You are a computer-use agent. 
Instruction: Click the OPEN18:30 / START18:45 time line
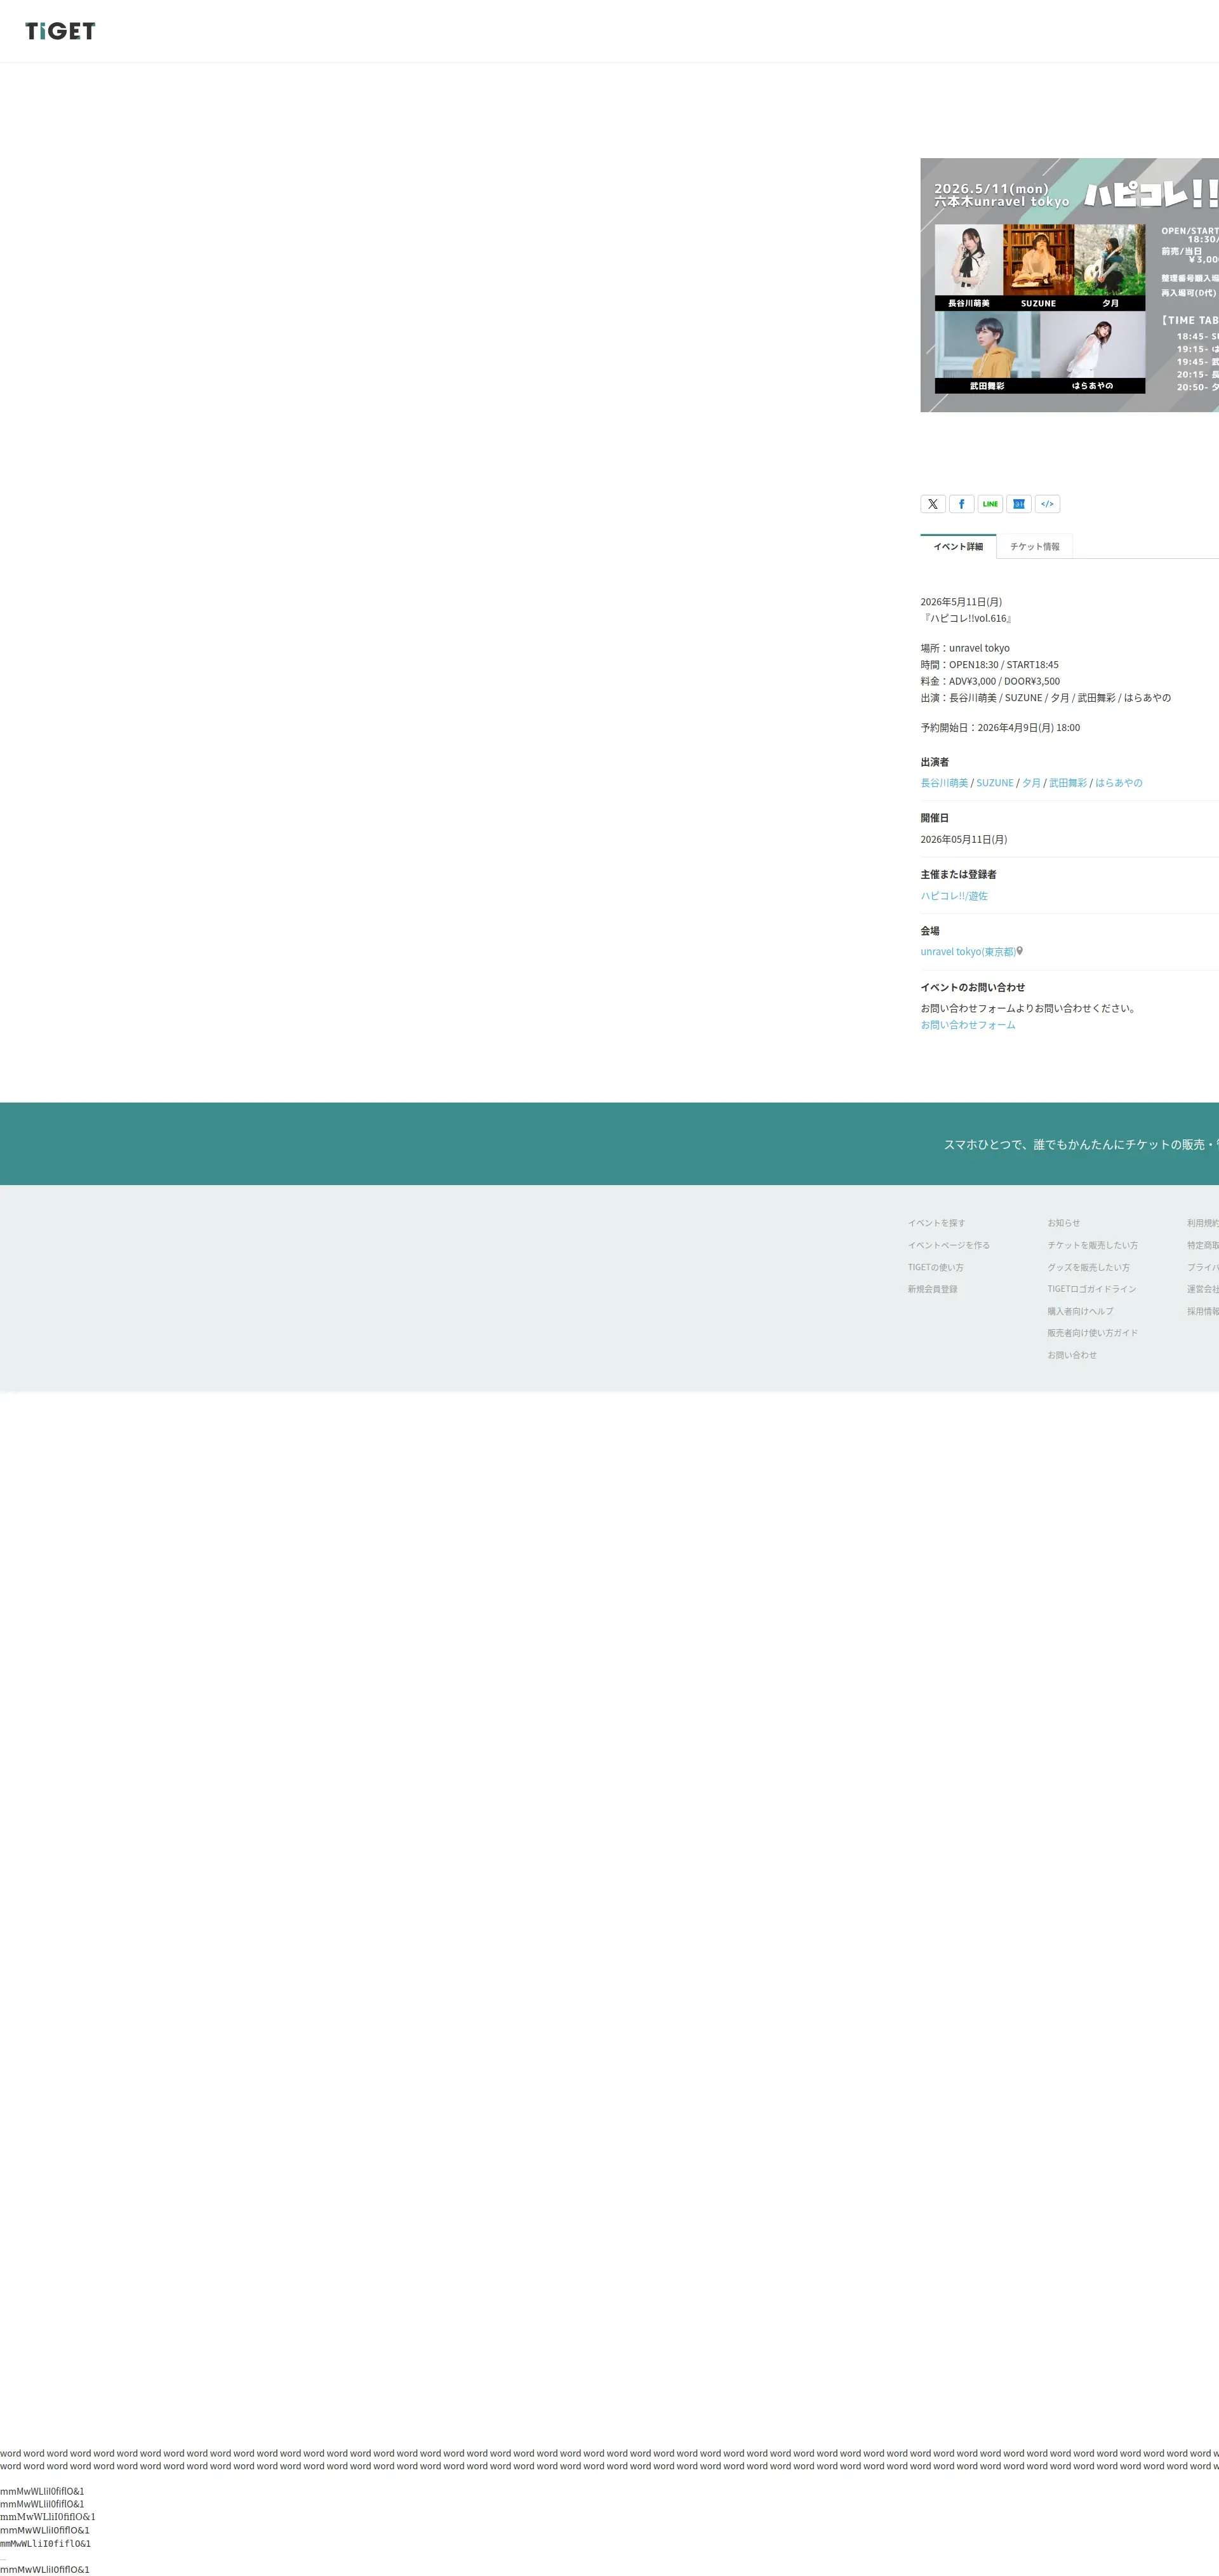click(x=990, y=665)
